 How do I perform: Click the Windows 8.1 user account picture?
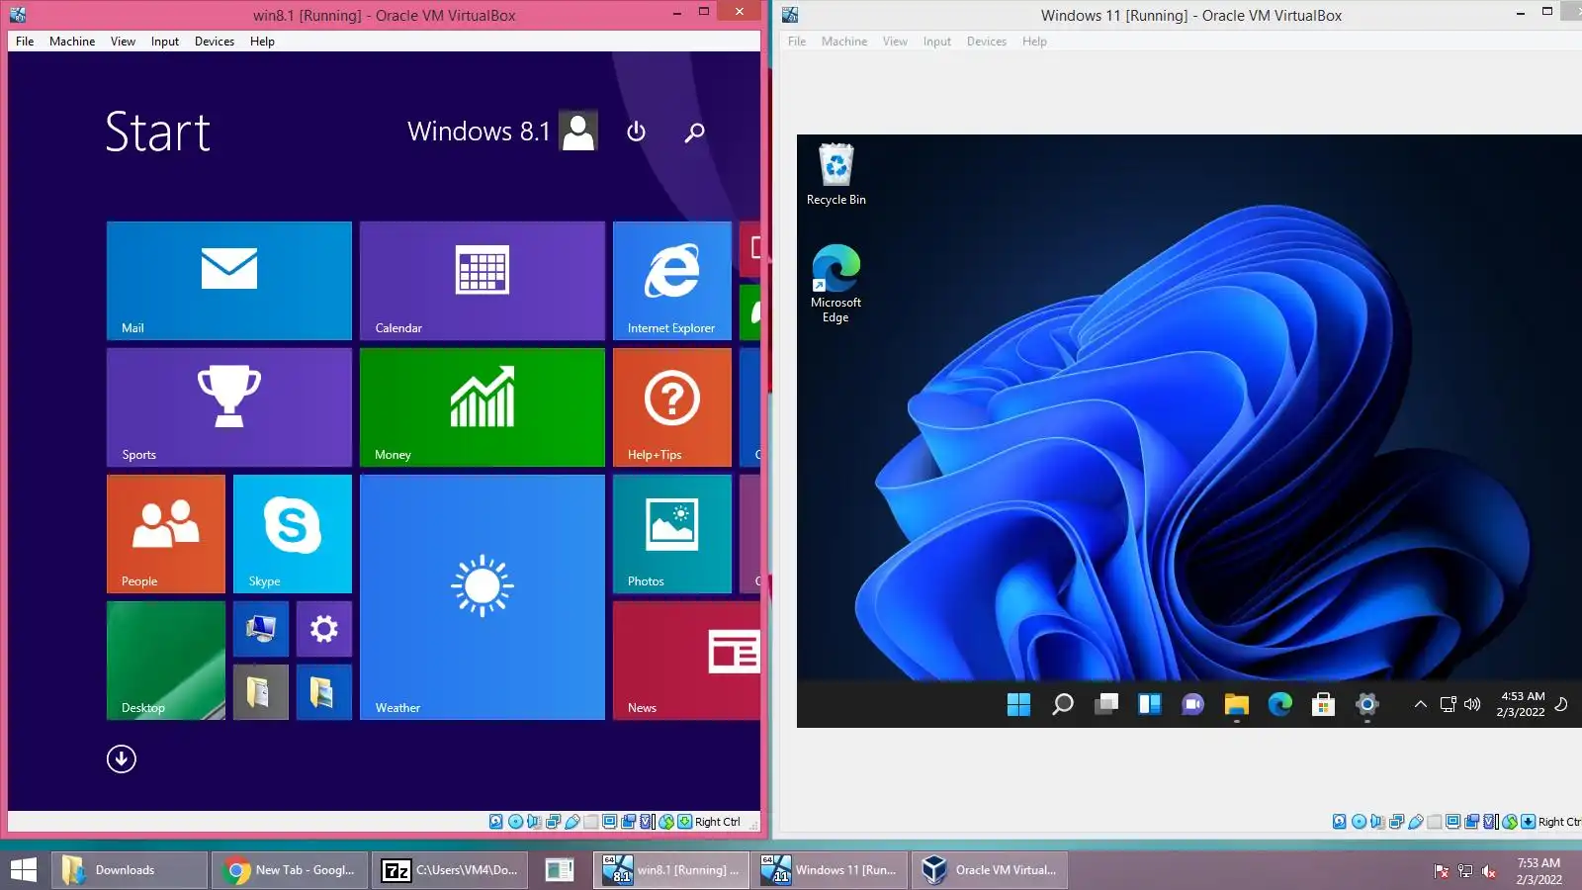578,131
